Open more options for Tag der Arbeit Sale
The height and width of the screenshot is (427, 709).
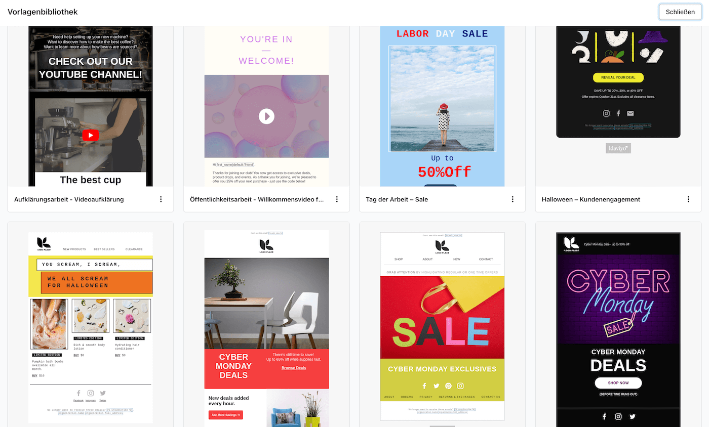coord(513,199)
